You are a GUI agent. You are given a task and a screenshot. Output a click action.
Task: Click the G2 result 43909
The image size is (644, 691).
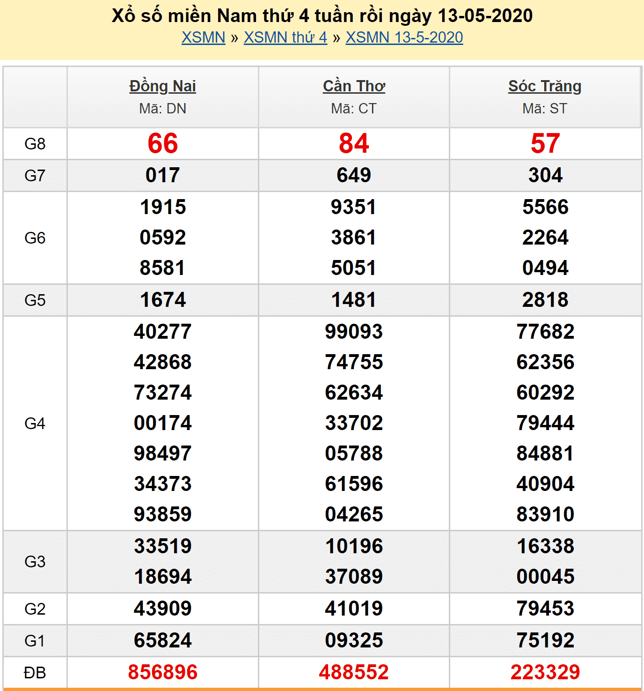click(x=163, y=609)
